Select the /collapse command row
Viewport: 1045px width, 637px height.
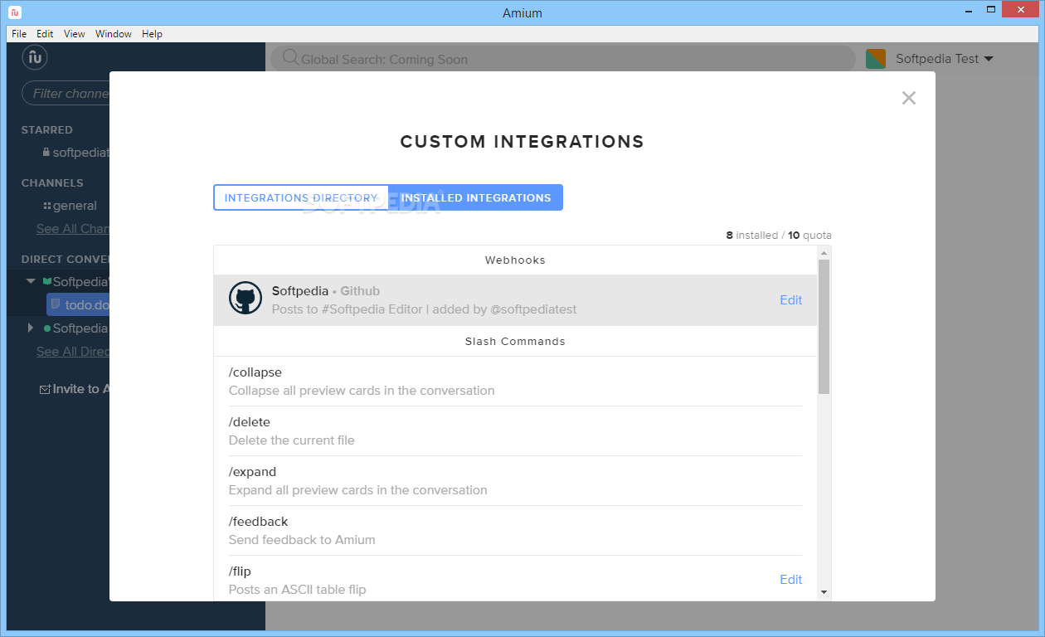tap(515, 382)
